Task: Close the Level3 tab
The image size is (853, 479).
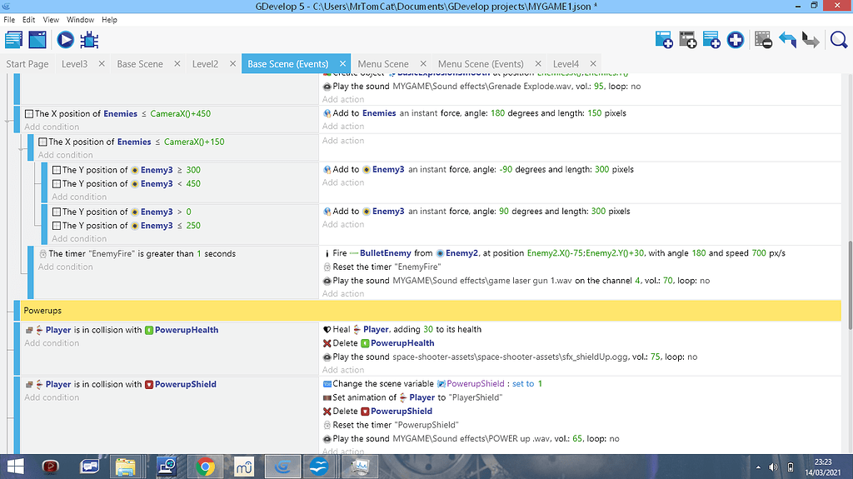Action: [x=102, y=64]
